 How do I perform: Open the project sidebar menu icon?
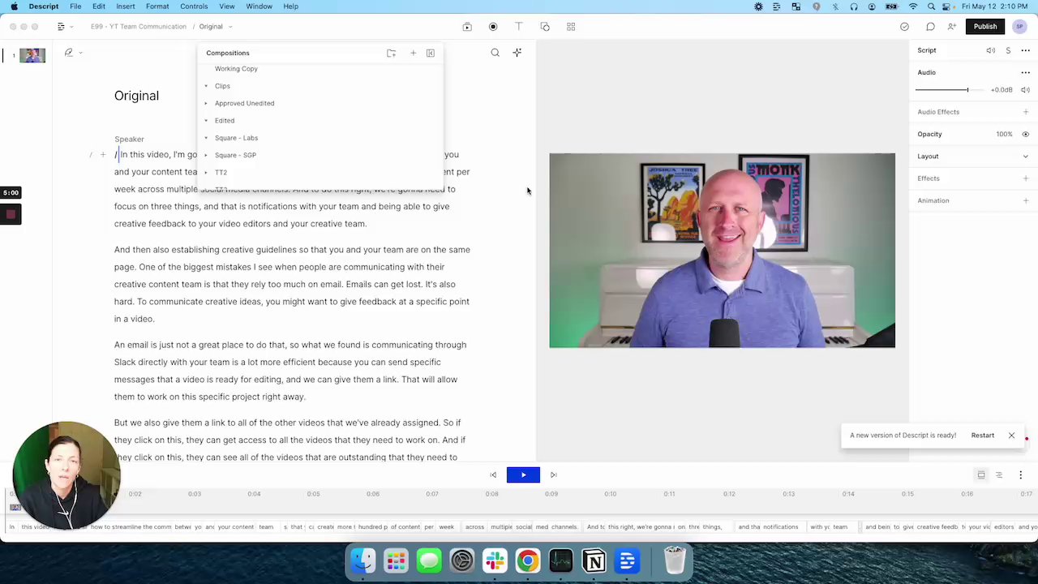click(x=61, y=27)
